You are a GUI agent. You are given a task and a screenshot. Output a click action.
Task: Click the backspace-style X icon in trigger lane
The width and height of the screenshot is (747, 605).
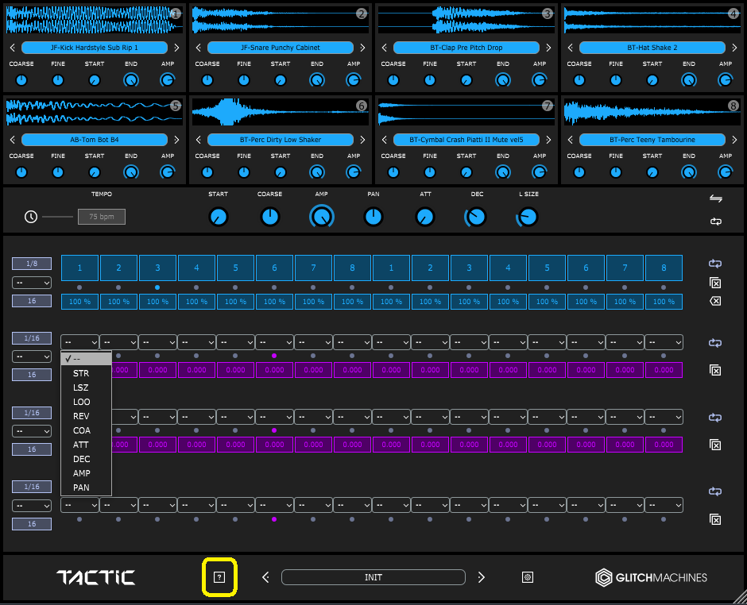715,301
